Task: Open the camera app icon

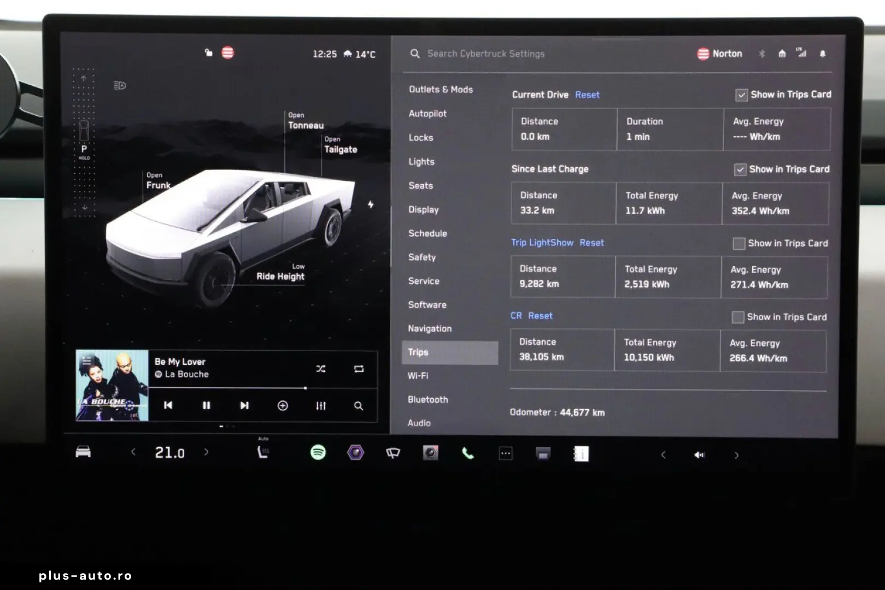Action: (x=430, y=453)
